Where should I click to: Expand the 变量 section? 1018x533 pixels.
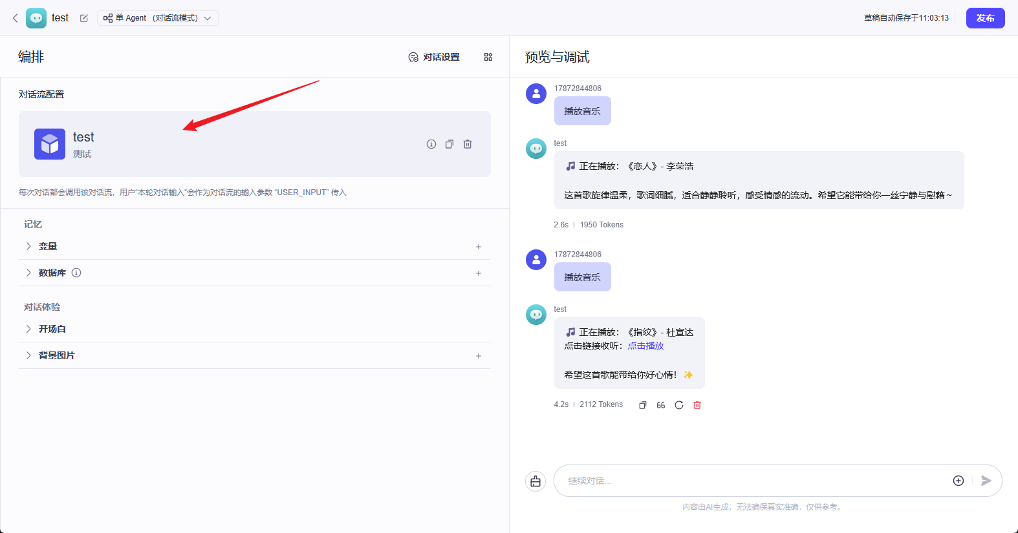[x=28, y=246]
